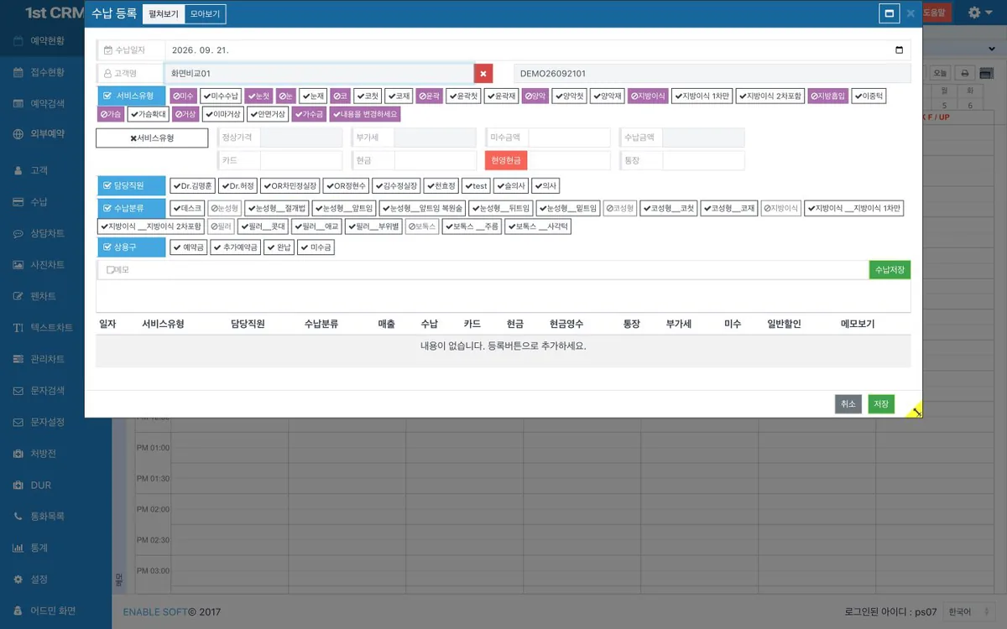Collapse the 서비스유형 section header
This screenshot has width=1007, height=629.
(131, 96)
